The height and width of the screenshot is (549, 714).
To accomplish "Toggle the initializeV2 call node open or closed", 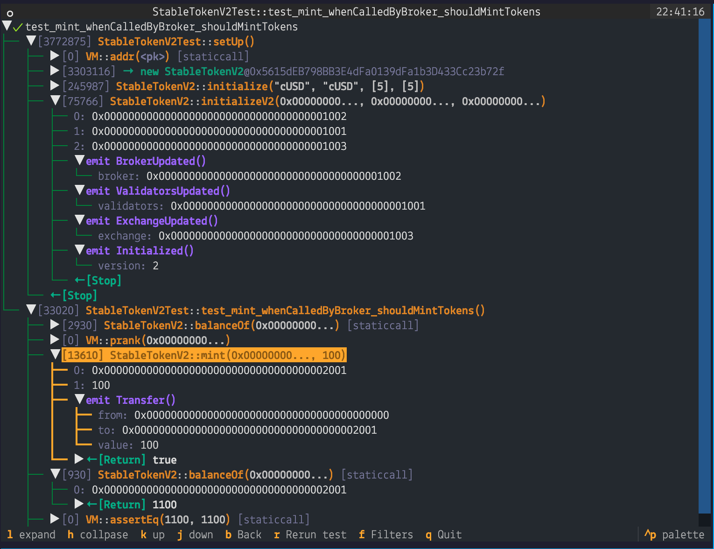I will tap(55, 100).
